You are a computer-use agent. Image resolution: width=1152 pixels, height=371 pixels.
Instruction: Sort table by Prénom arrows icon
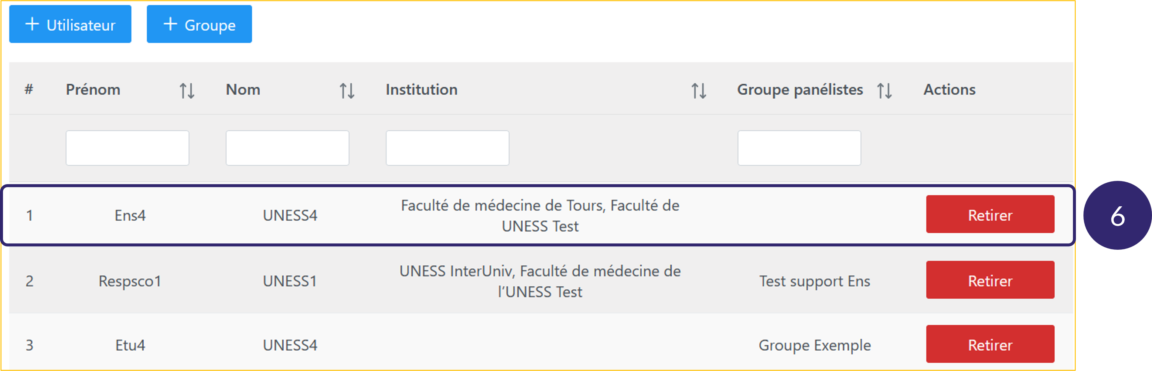[x=187, y=91]
